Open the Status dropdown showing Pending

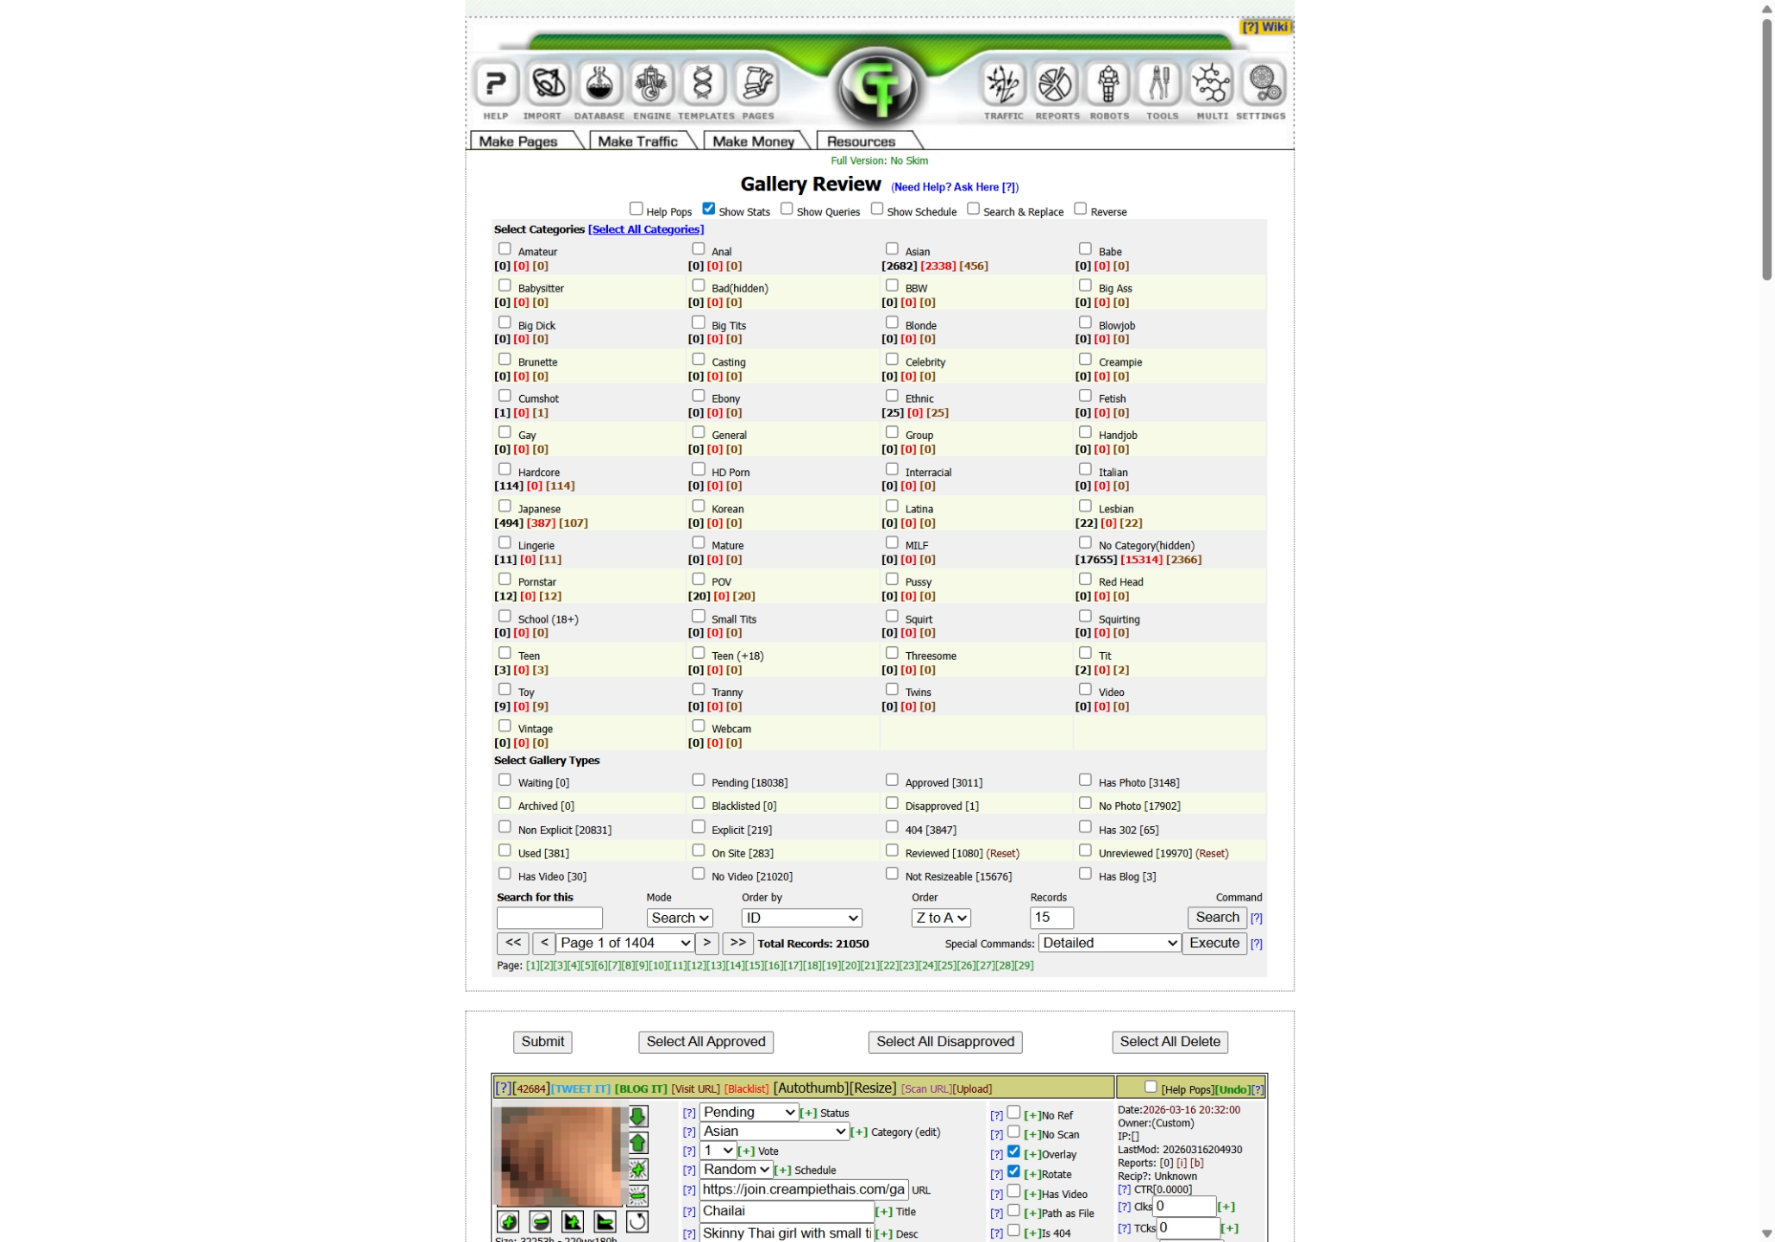click(x=749, y=1113)
